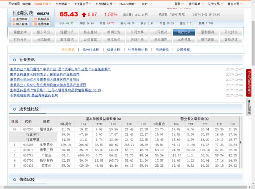The height and width of the screenshot is (189, 255).
Task: Switch to 核心题材 tab
Action: [x=90, y=32]
